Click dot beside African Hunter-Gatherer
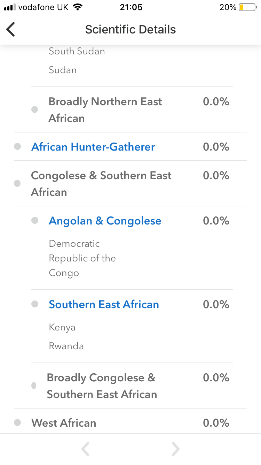The image size is (261, 465). pos(17,147)
